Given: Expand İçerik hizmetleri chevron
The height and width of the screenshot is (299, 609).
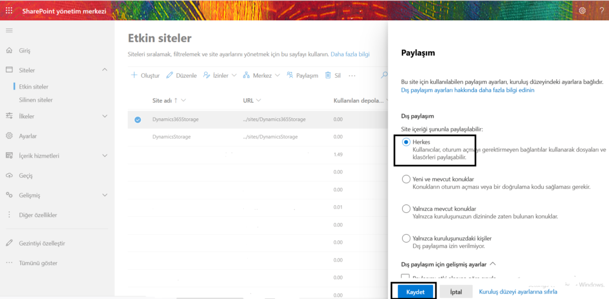Looking at the screenshot, I should (105, 156).
